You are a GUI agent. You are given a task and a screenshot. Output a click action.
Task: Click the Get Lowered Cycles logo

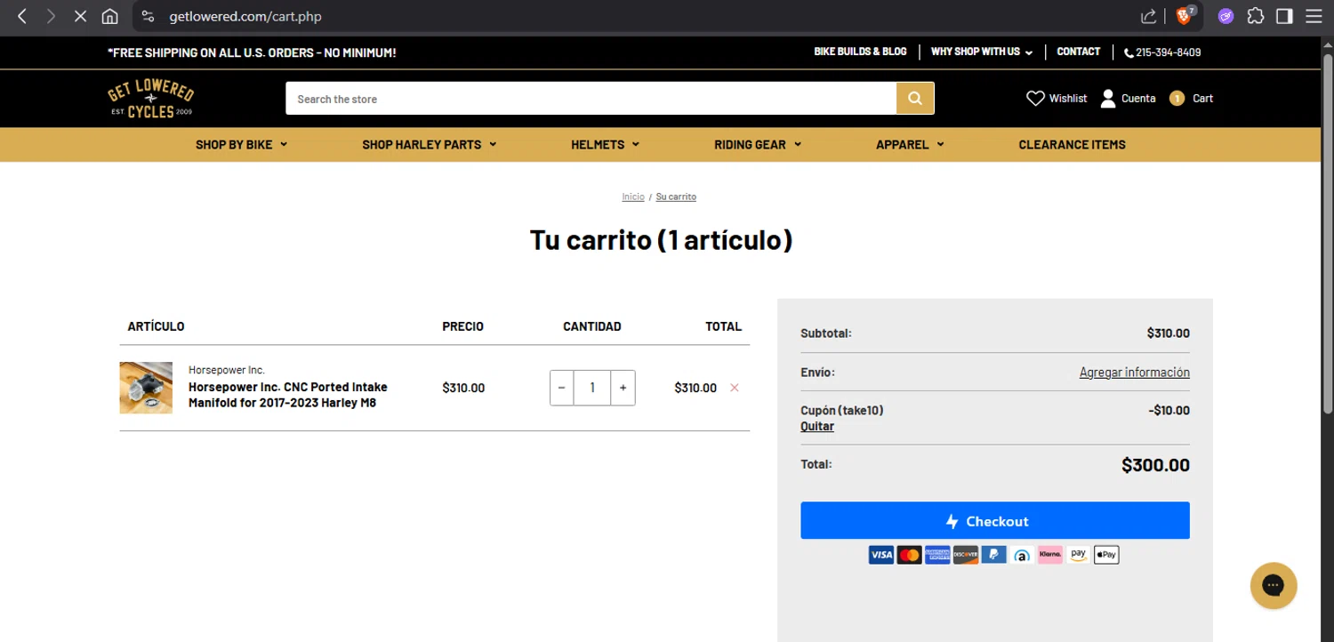150,98
